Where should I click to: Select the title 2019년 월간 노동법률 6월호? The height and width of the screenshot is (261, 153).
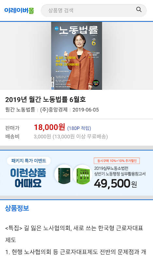click(x=46, y=100)
